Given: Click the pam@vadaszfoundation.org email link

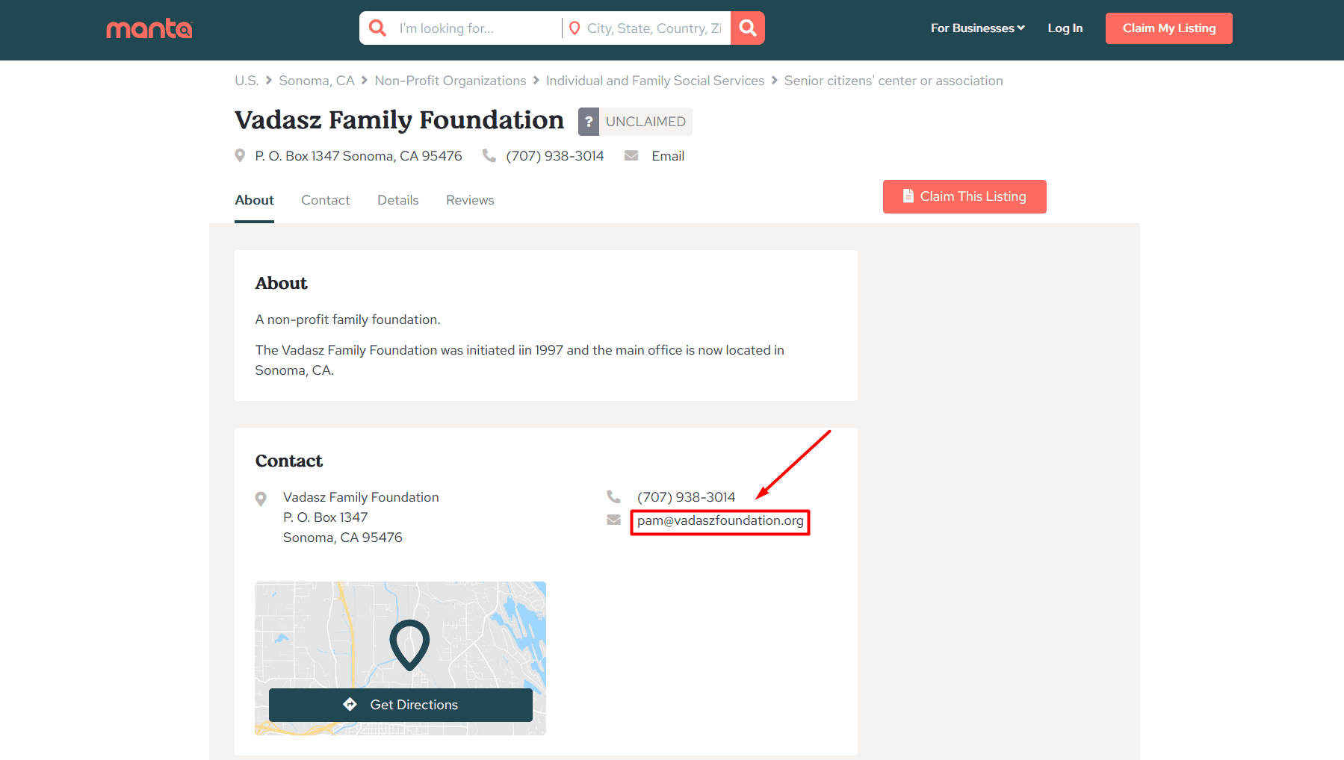Looking at the screenshot, I should 720,520.
